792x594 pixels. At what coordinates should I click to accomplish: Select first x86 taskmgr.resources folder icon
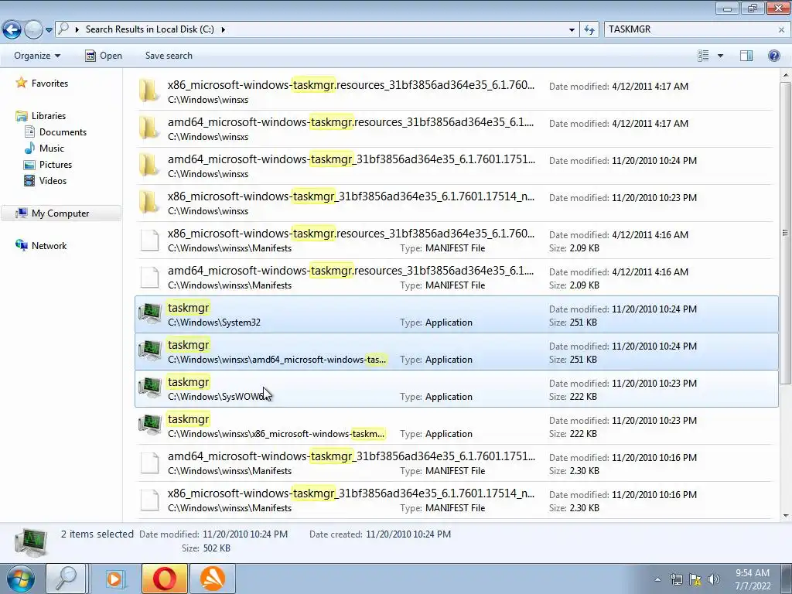(148, 91)
